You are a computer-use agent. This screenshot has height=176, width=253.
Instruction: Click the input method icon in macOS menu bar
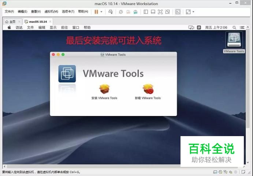click(x=199, y=27)
